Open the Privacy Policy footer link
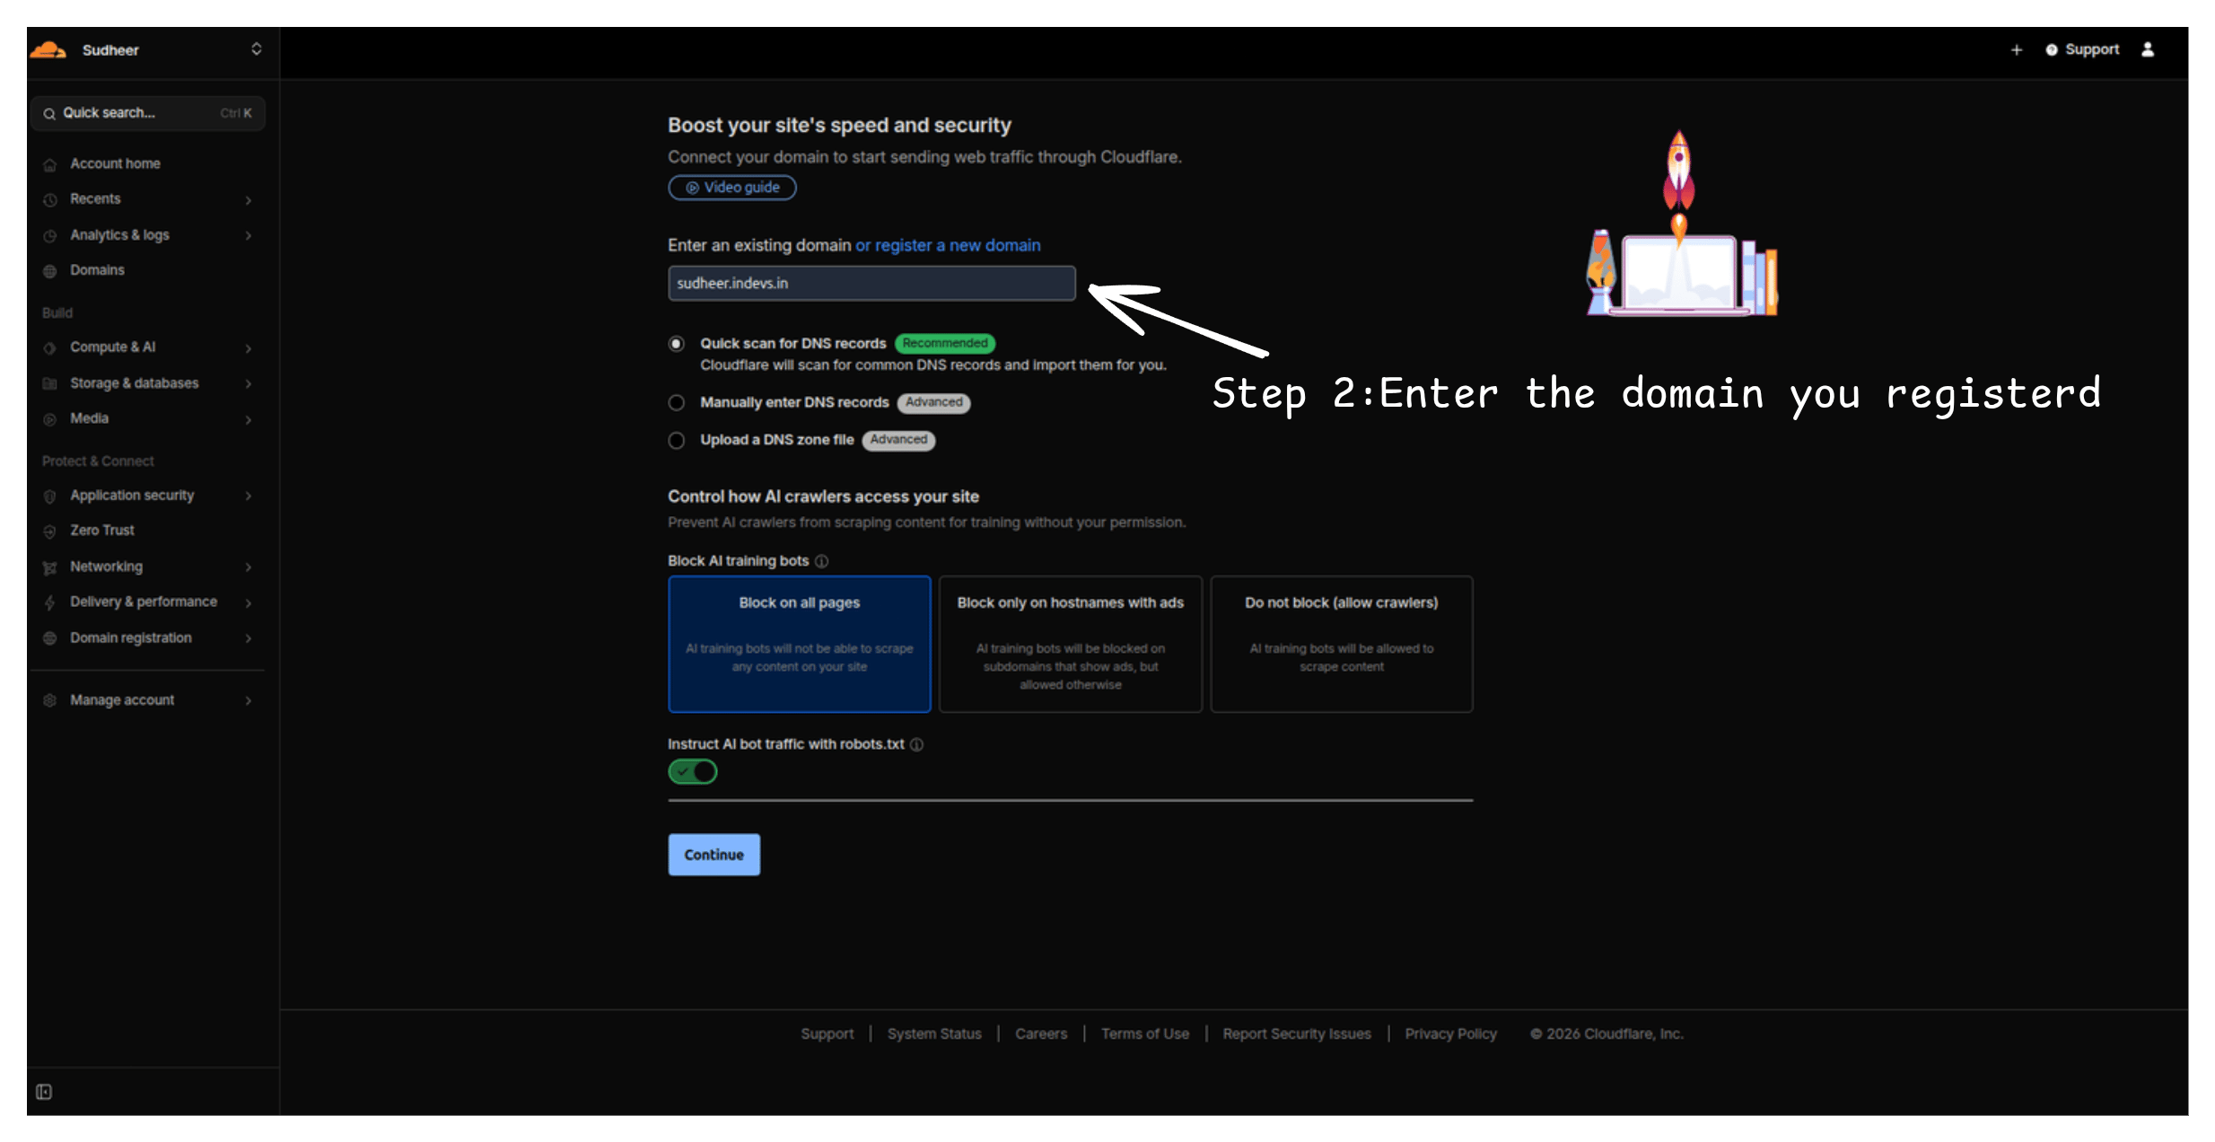2215x1142 pixels. pos(1451,1033)
